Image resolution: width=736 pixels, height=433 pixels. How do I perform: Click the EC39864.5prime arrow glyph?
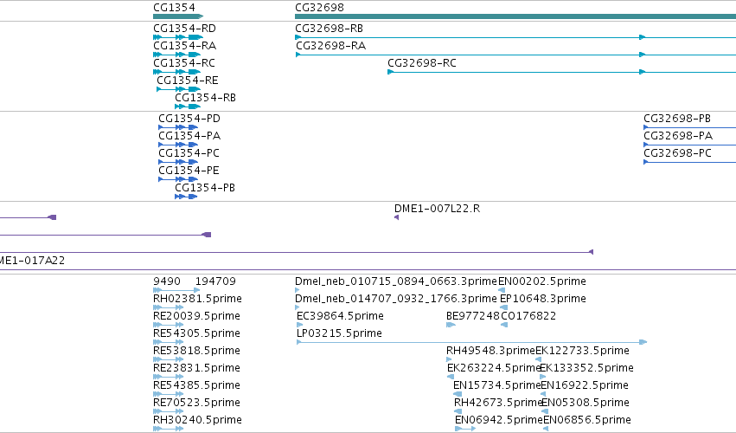click(299, 325)
